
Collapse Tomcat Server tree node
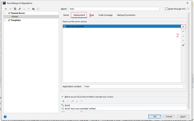(x=5, y=13)
